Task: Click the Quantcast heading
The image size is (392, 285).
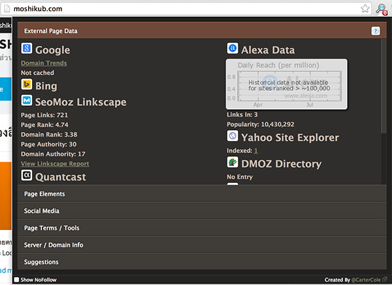Action: click(x=61, y=177)
